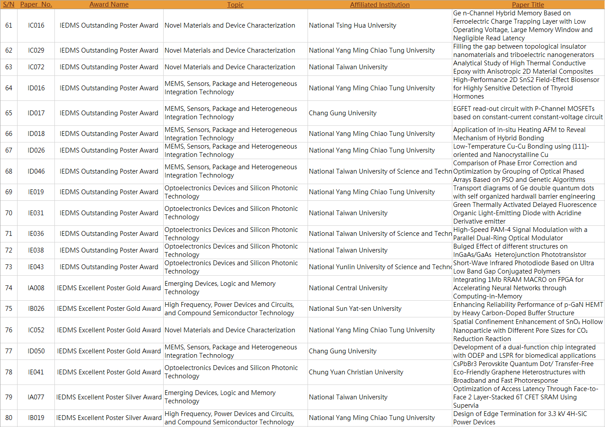Select the dual-function chip title
The image size is (605, 427).
(528, 351)
